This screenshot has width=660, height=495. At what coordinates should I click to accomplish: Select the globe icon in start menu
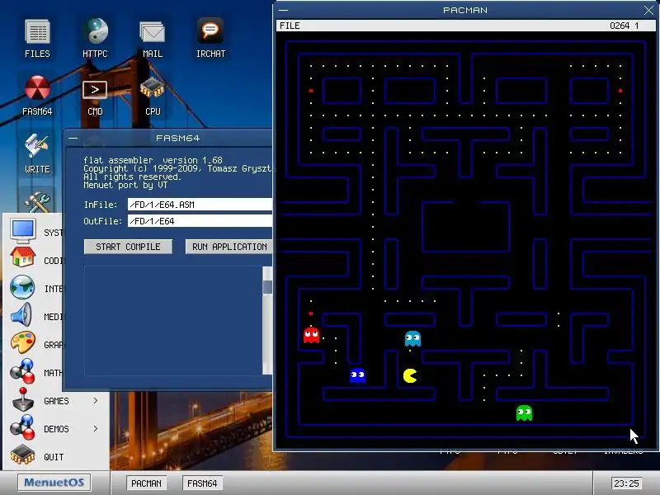pyautogui.click(x=22, y=287)
